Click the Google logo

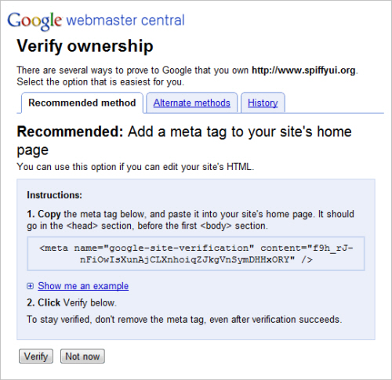point(34,21)
